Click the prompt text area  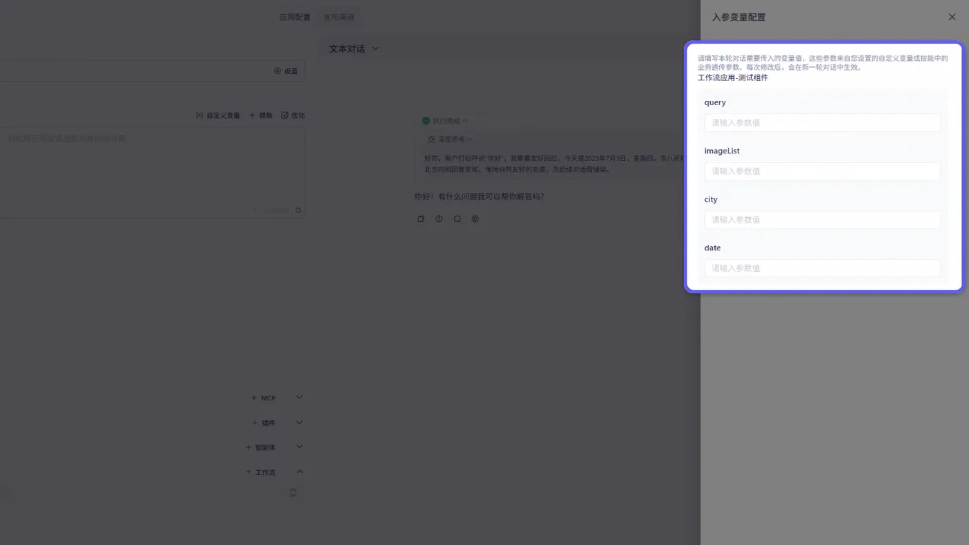point(152,172)
